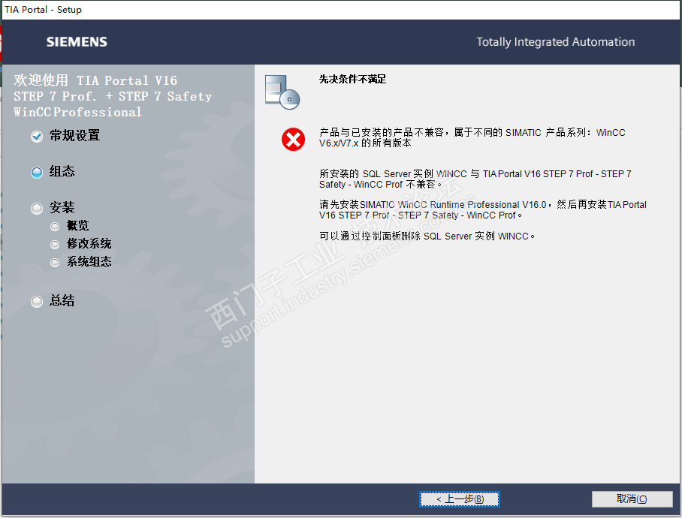682x518 pixels.
Task: Click the SIEMENS logo in header
Action: click(x=77, y=42)
